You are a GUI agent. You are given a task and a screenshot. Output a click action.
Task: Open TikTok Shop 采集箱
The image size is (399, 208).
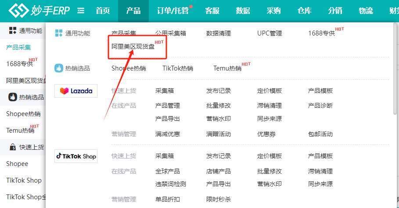pyautogui.click(x=165, y=156)
